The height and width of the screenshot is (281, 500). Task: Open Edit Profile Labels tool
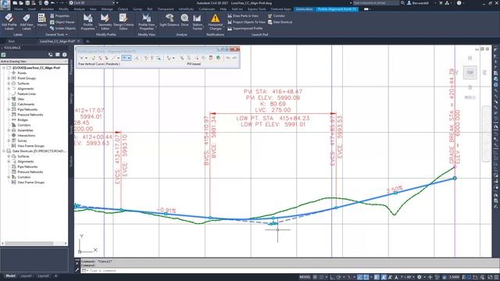click(x=9, y=22)
